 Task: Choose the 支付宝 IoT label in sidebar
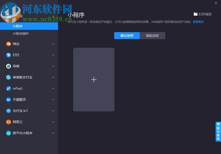(x=20, y=111)
